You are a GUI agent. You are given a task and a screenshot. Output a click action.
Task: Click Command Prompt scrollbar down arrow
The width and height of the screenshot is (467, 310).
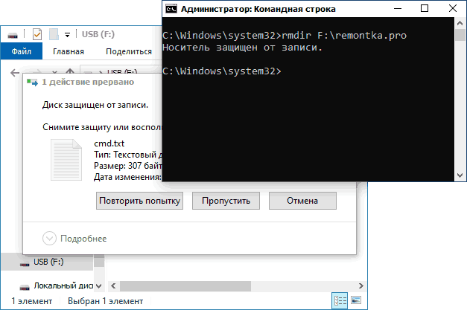pos(460,175)
